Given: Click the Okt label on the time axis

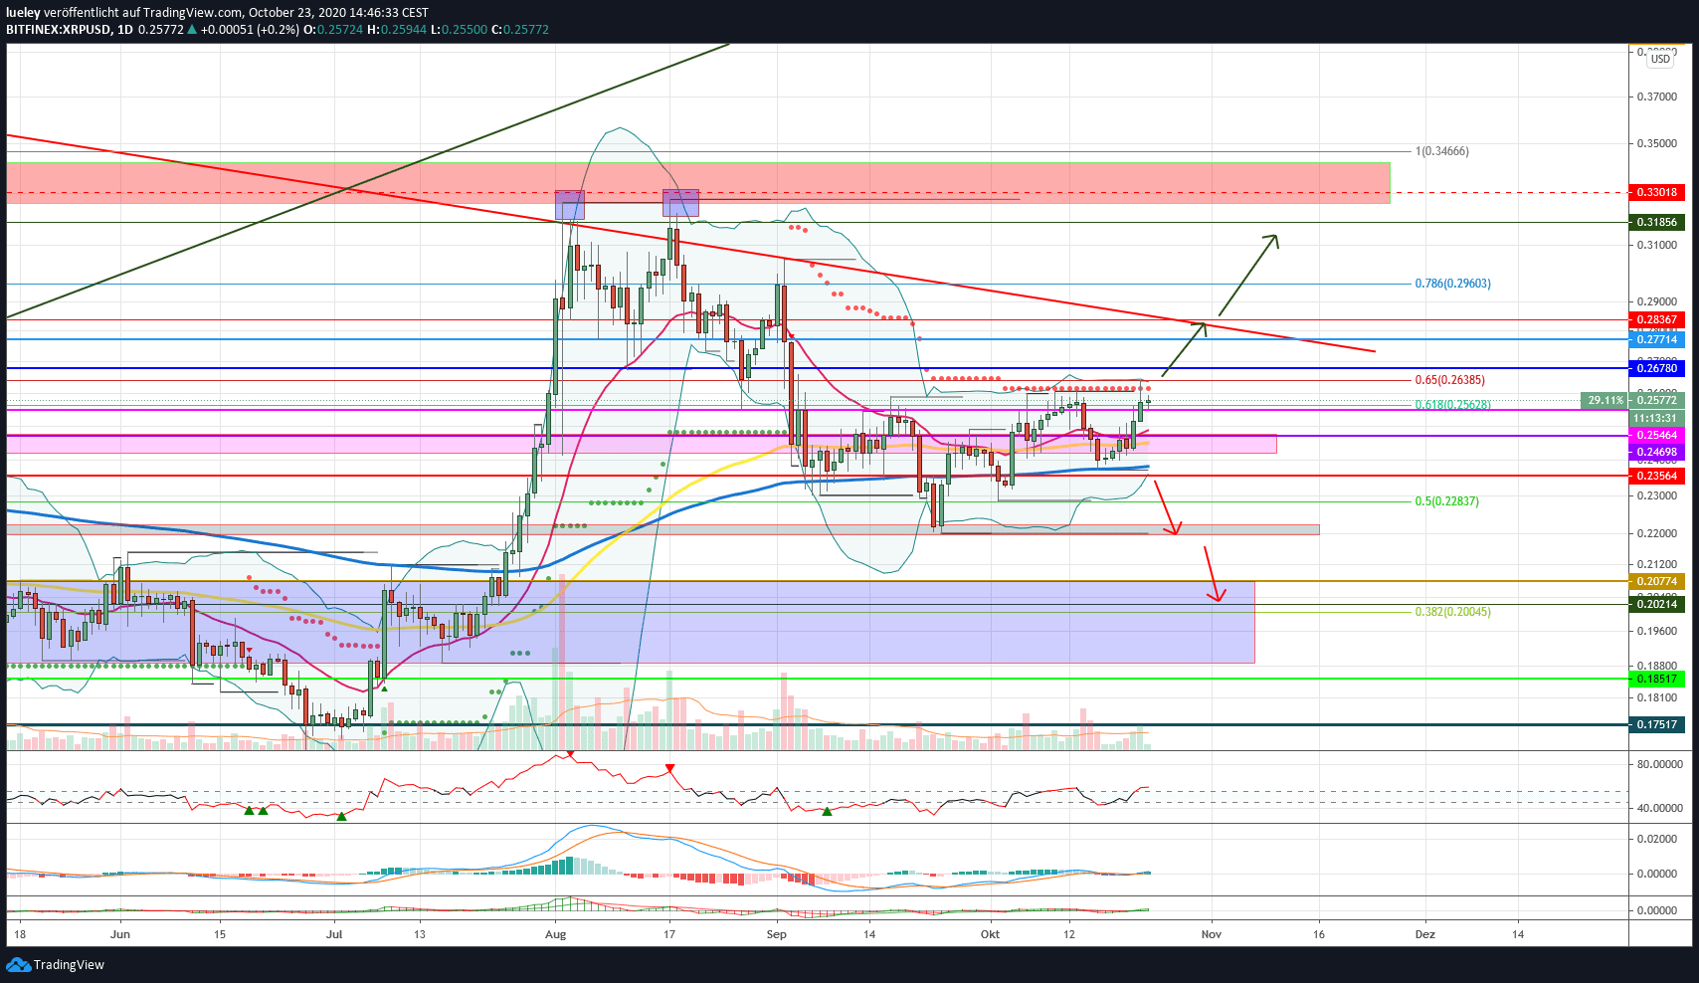Looking at the screenshot, I should tap(990, 934).
